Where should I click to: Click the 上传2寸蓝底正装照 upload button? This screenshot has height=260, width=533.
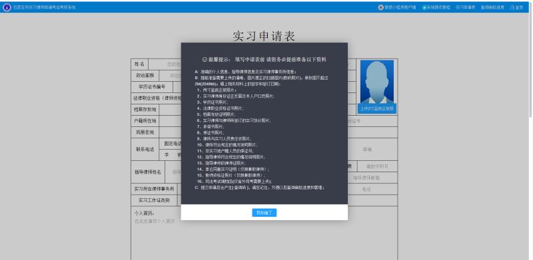[x=377, y=108]
